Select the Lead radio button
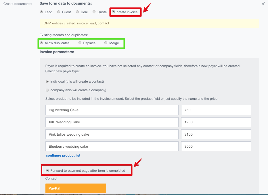The height and width of the screenshot is (195, 268). pyautogui.click(x=41, y=12)
